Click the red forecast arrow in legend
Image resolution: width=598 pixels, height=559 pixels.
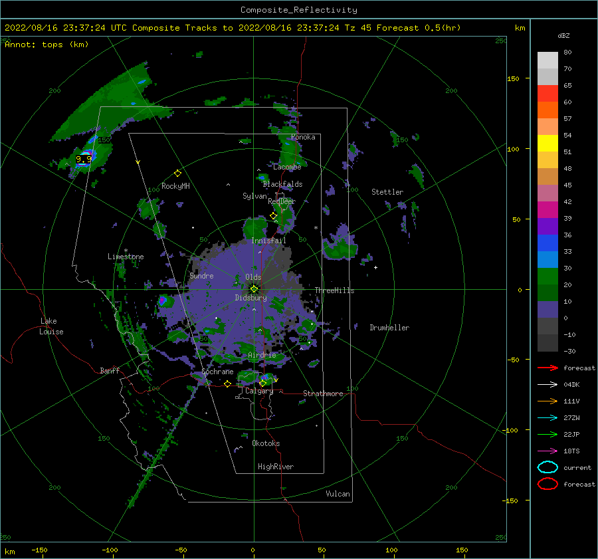(548, 368)
